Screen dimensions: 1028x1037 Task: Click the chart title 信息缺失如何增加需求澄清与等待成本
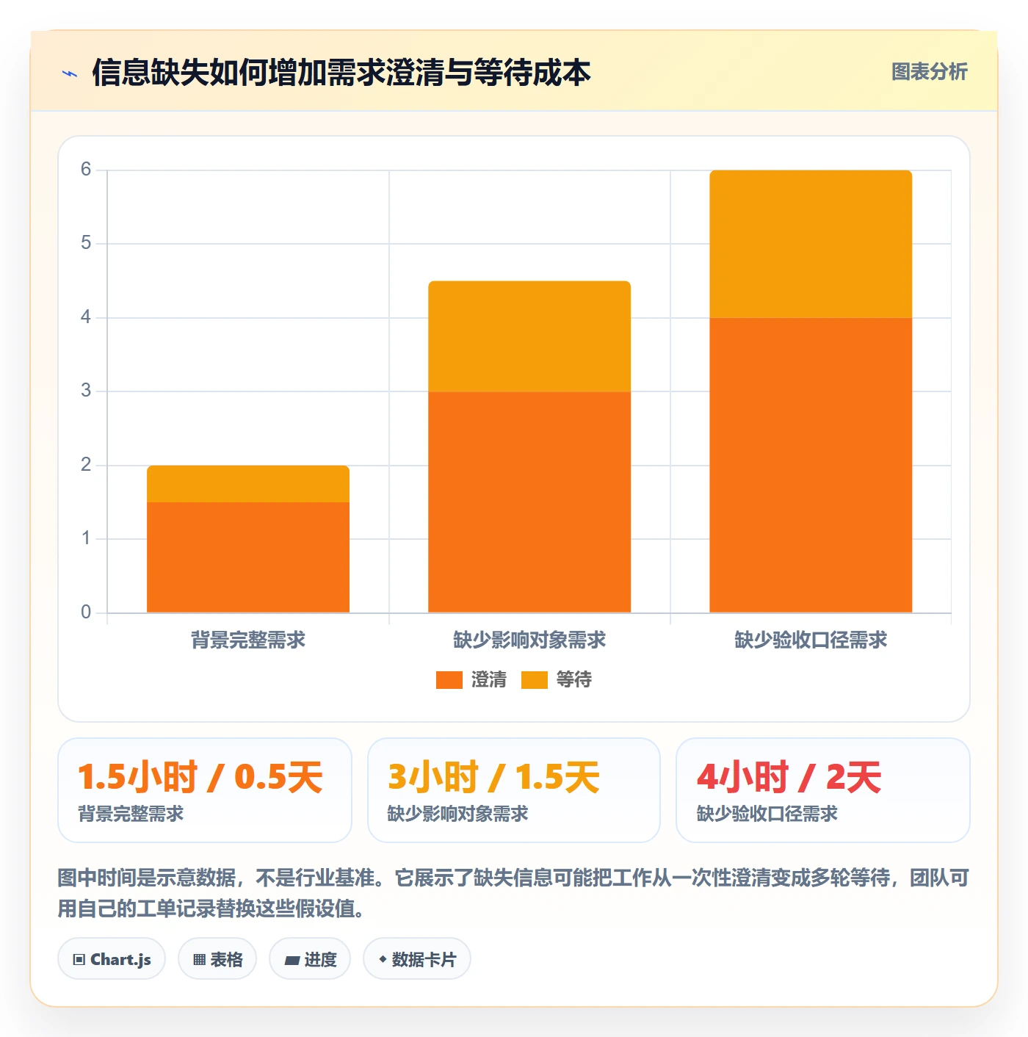(x=341, y=73)
